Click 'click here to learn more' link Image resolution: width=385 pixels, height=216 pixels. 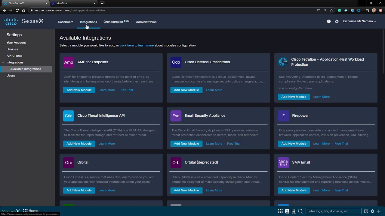coord(137,45)
